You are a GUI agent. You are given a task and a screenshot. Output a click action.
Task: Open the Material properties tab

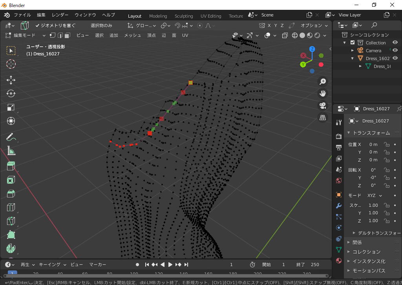point(339,261)
